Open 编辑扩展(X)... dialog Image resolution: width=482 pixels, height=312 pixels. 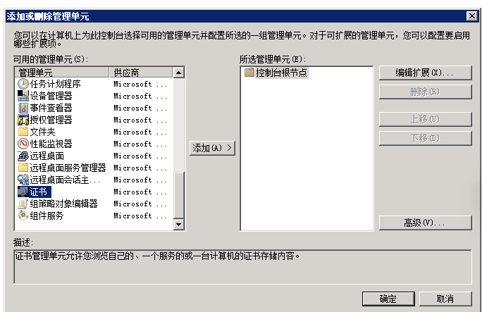(x=425, y=73)
